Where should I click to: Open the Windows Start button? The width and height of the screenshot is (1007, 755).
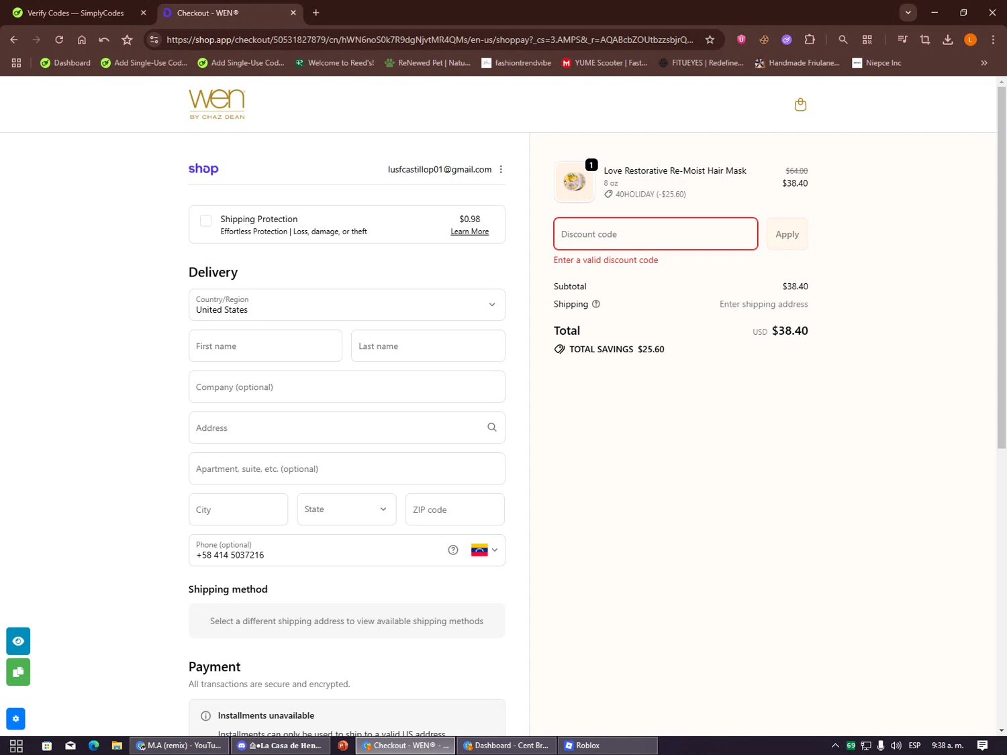click(x=16, y=746)
